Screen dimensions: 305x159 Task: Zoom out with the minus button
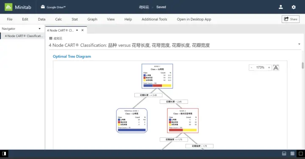pyautogui.click(x=252, y=67)
